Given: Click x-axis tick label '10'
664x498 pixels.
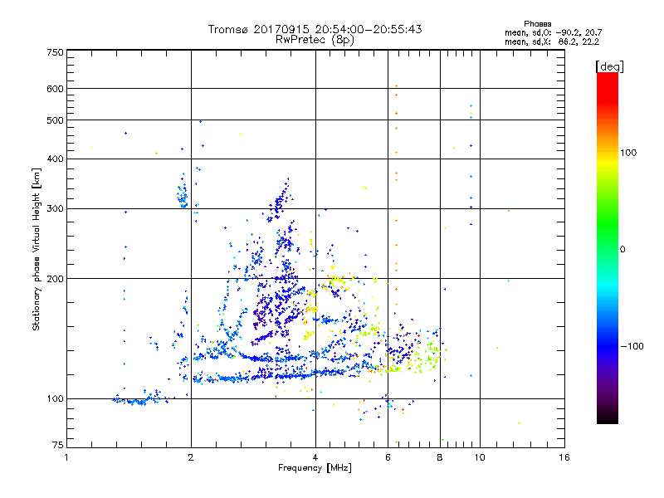Looking at the screenshot, I should click(480, 457).
